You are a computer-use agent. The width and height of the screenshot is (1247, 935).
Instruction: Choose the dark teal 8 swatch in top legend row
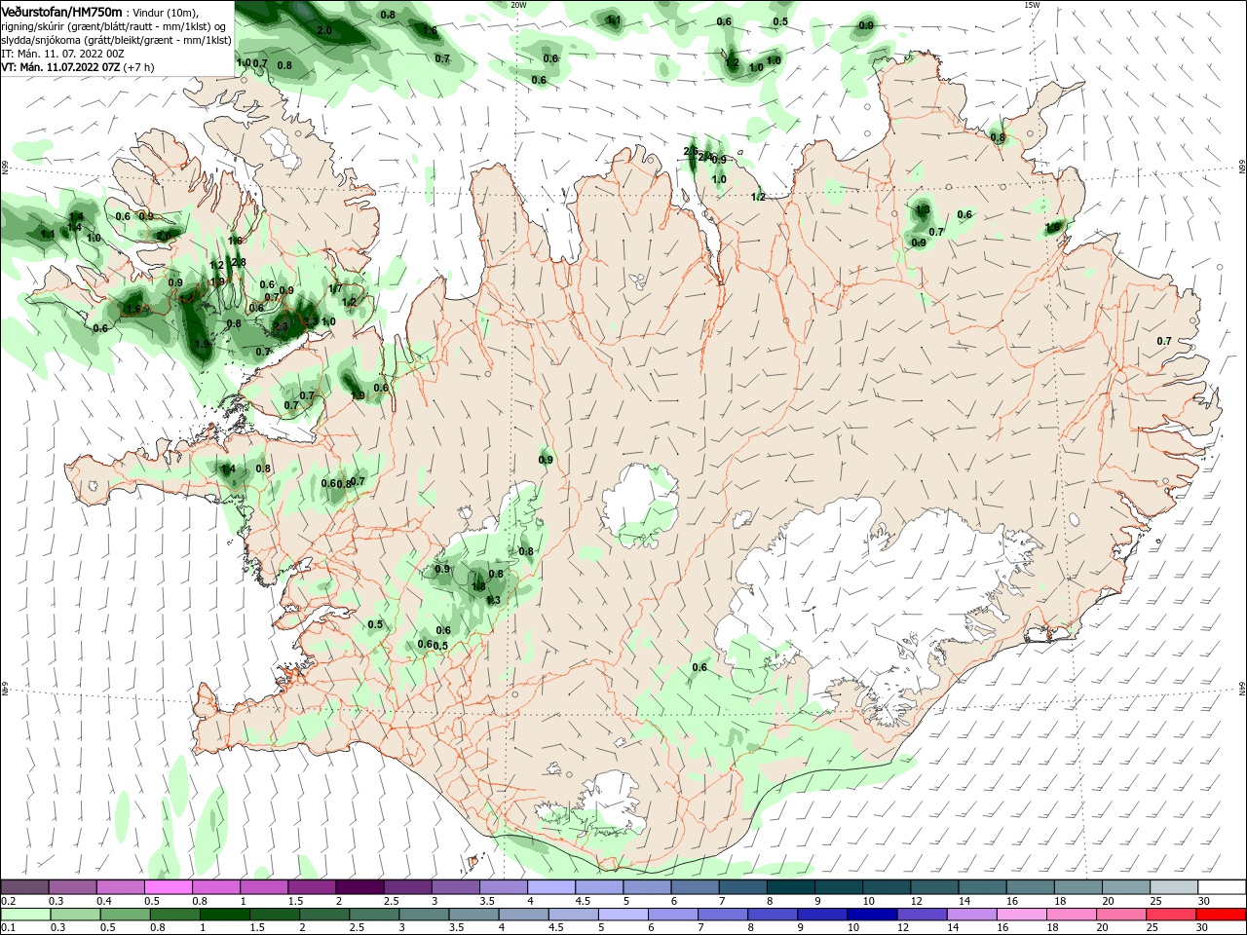(790, 887)
